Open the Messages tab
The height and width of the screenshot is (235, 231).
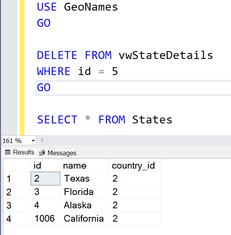(57, 153)
